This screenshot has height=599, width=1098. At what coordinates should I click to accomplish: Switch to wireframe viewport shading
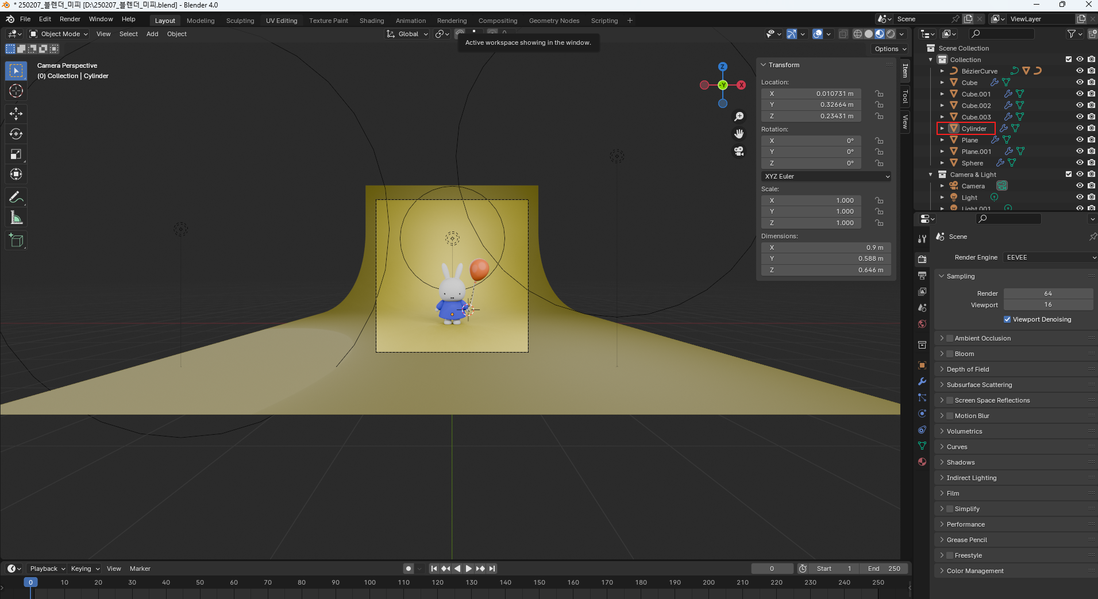click(x=858, y=34)
